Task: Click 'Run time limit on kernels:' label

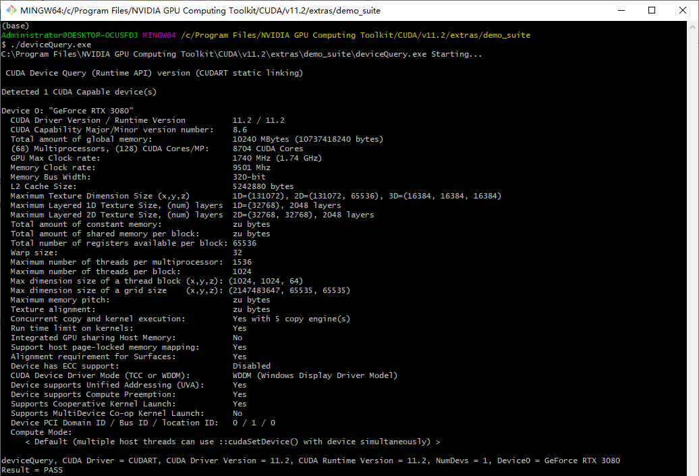Action: point(72,328)
